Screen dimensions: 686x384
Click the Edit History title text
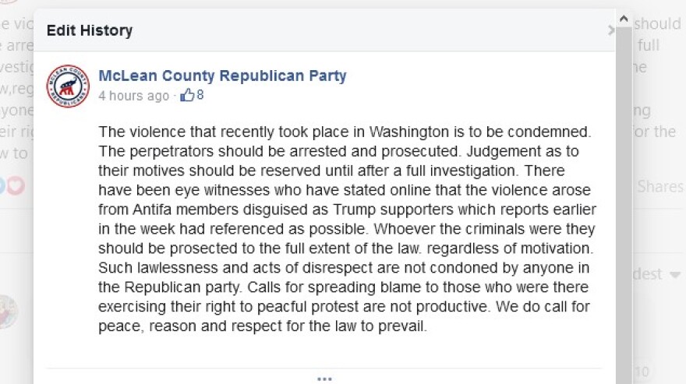coord(90,30)
